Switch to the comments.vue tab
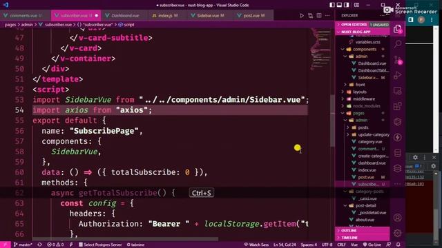Viewport: 442px width, 248px height. 26,15
